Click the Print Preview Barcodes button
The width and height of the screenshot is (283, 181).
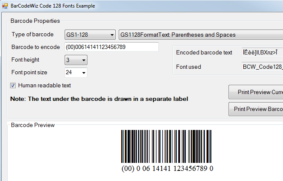tap(256, 109)
